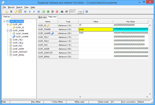Open the blue info icon
The height and width of the screenshot is (105, 155).
pos(87,12)
